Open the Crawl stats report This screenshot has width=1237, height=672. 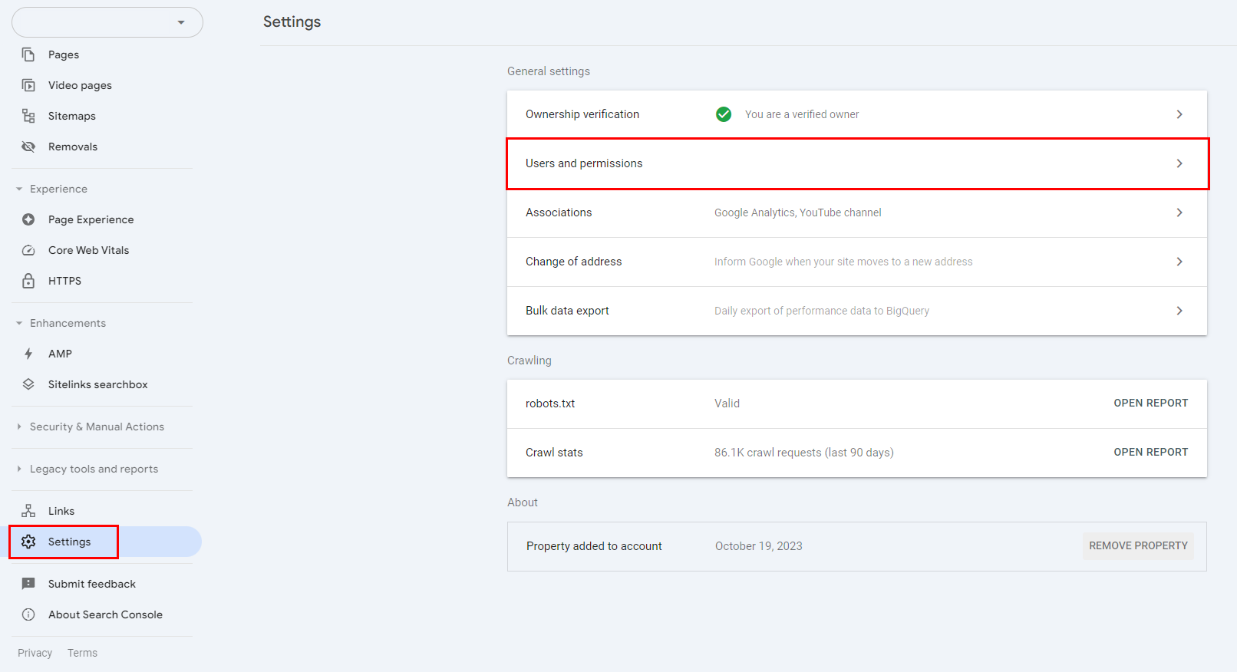(1150, 453)
